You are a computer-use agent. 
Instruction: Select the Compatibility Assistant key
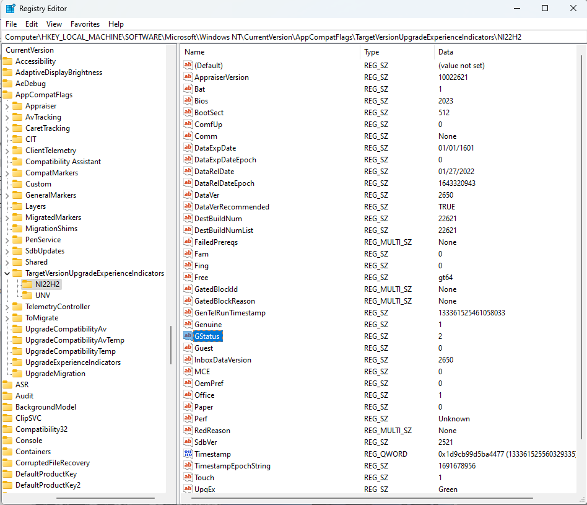(63, 162)
